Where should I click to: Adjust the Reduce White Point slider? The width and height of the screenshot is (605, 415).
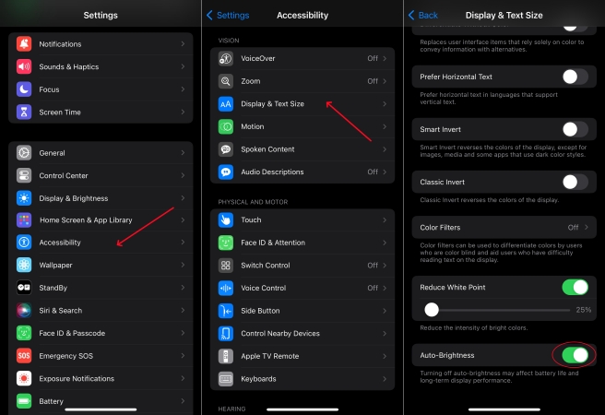point(497,310)
